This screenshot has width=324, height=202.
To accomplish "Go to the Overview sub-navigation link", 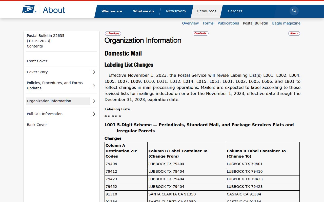I will tap(190, 23).
